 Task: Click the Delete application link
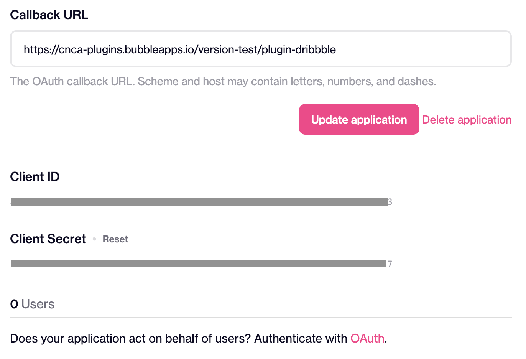point(467,120)
